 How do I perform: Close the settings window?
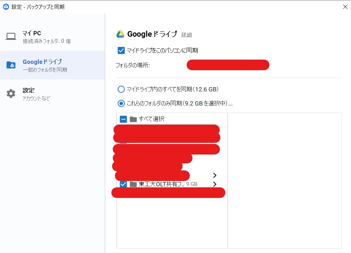[345, 7]
